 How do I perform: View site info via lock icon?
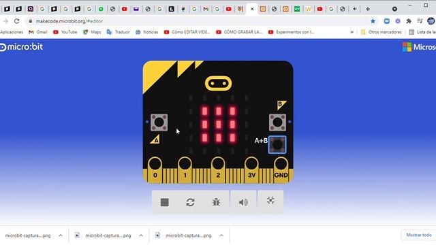point(31,21)
